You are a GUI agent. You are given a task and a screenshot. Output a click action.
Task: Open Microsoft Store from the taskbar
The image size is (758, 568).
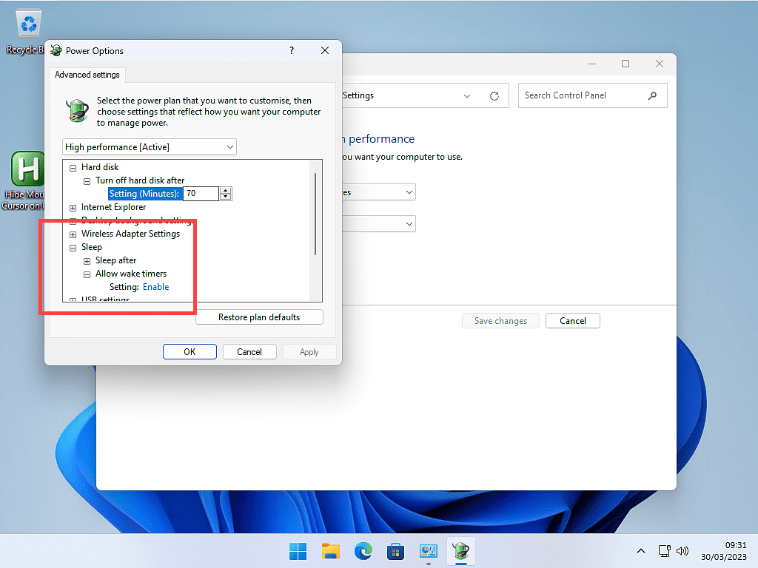396,551
